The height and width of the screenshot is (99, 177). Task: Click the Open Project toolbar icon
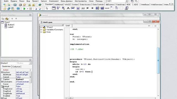point(24,5)
